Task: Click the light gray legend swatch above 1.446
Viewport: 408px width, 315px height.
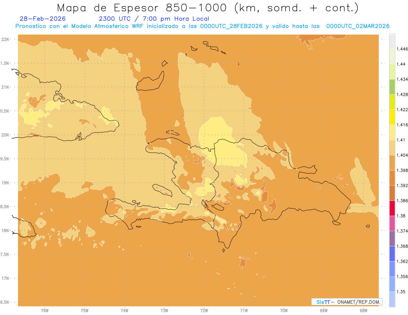Action: pos(392,41)
